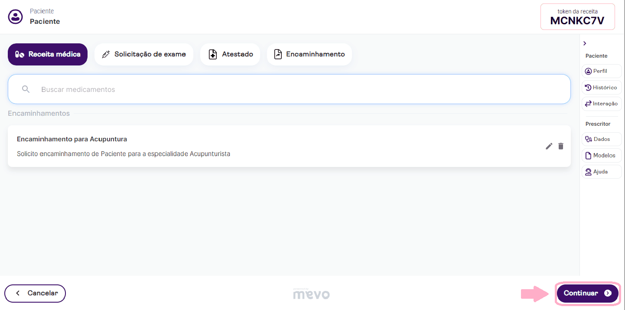Open the Modelos panel
The image size is (625, 310).
601,156
